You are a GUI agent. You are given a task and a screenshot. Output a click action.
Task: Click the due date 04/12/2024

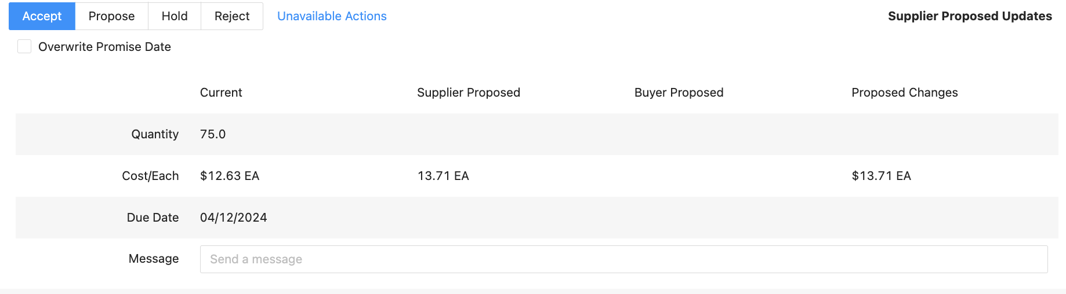pyautogui.click(x=234, y=218)
